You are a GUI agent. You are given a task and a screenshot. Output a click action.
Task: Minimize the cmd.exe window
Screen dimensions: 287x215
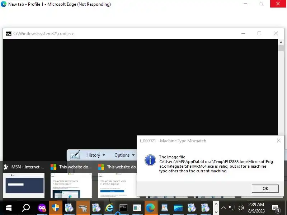click(243, 33)
